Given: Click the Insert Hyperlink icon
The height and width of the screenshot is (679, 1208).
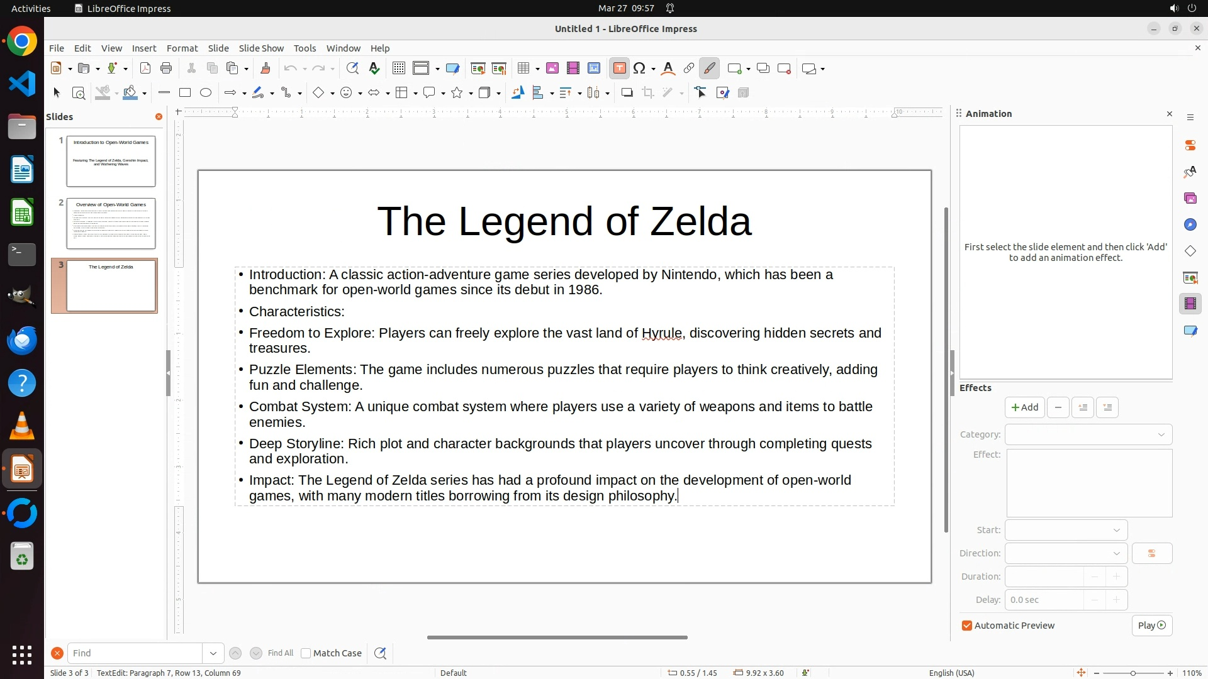Looking at the screenshot, I should pos(689,69).
